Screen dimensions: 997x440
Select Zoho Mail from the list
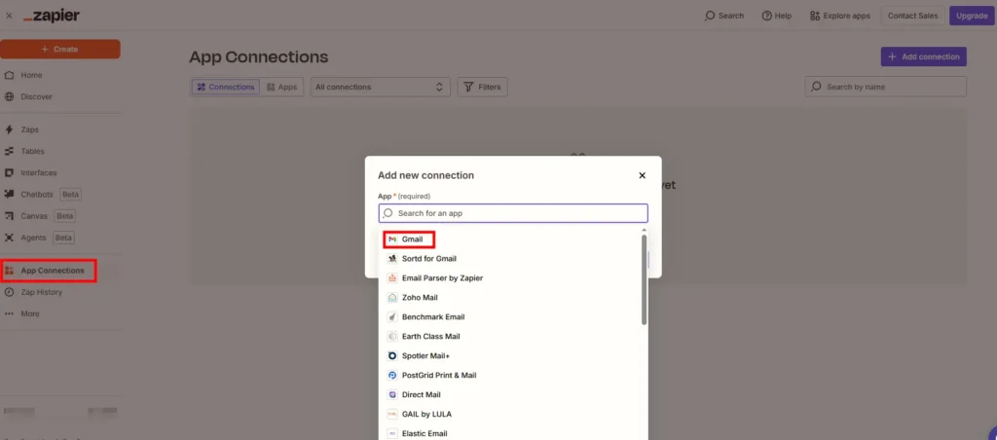pyautogui.click(x=508, y=298)
